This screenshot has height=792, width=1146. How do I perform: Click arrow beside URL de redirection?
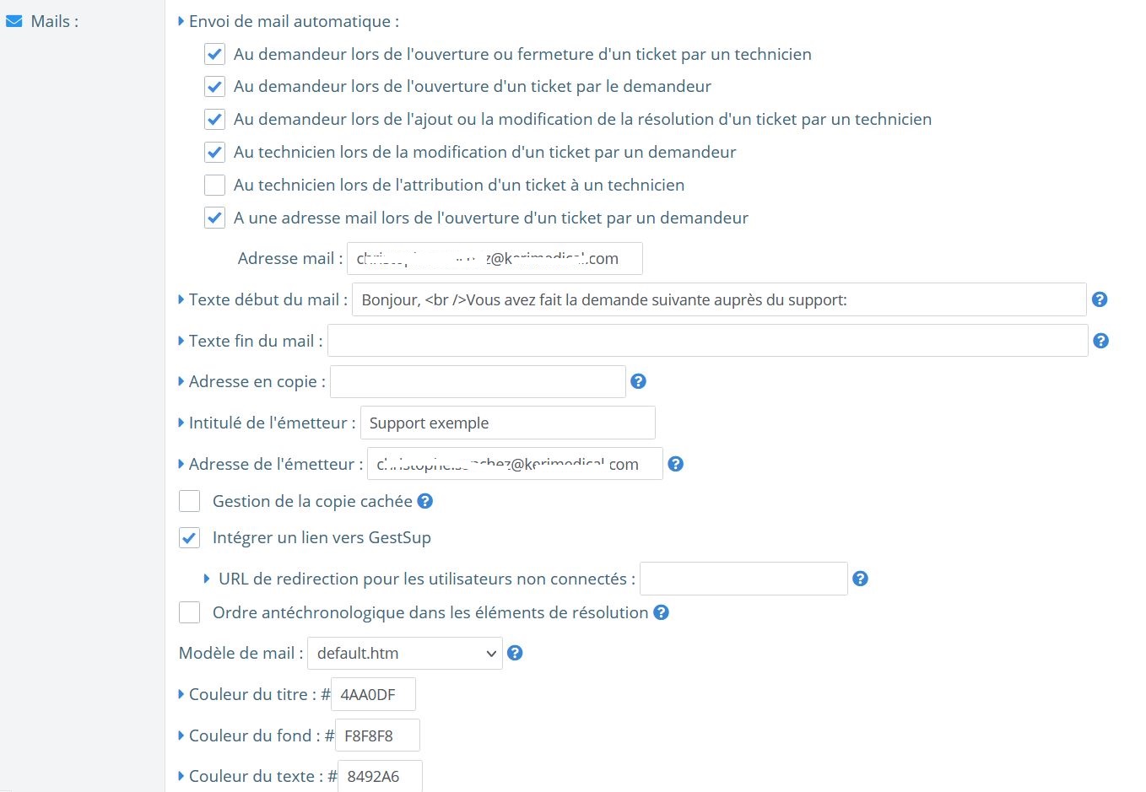point(207,579)
